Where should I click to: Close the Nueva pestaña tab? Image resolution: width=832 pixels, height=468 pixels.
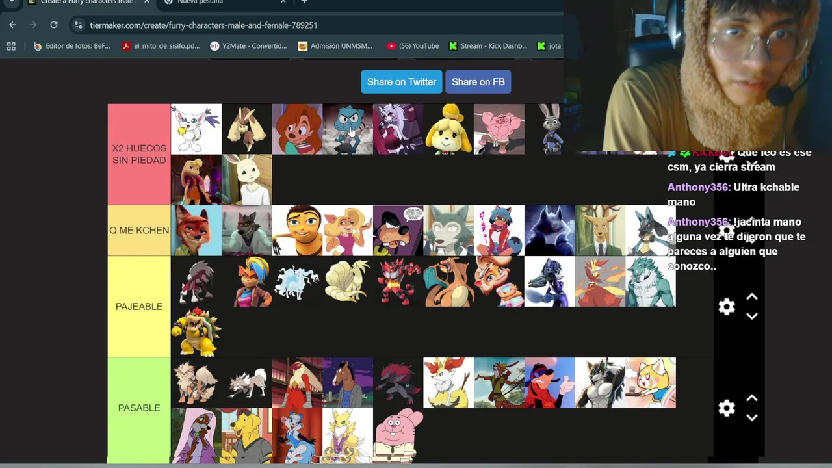(283, 2)
